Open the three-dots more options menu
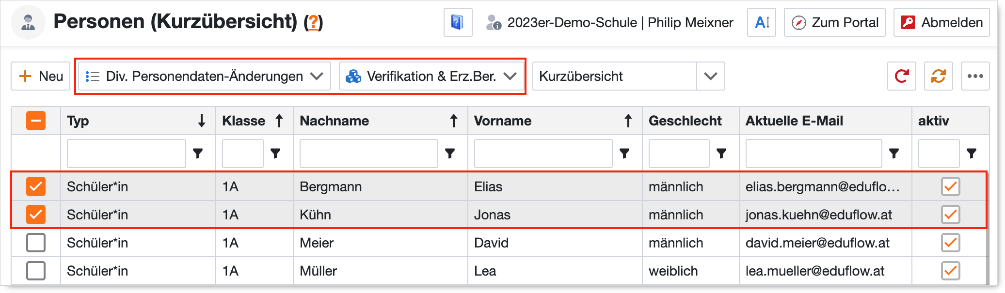This screenshot has width=1005, height=293. coord(975,76)
